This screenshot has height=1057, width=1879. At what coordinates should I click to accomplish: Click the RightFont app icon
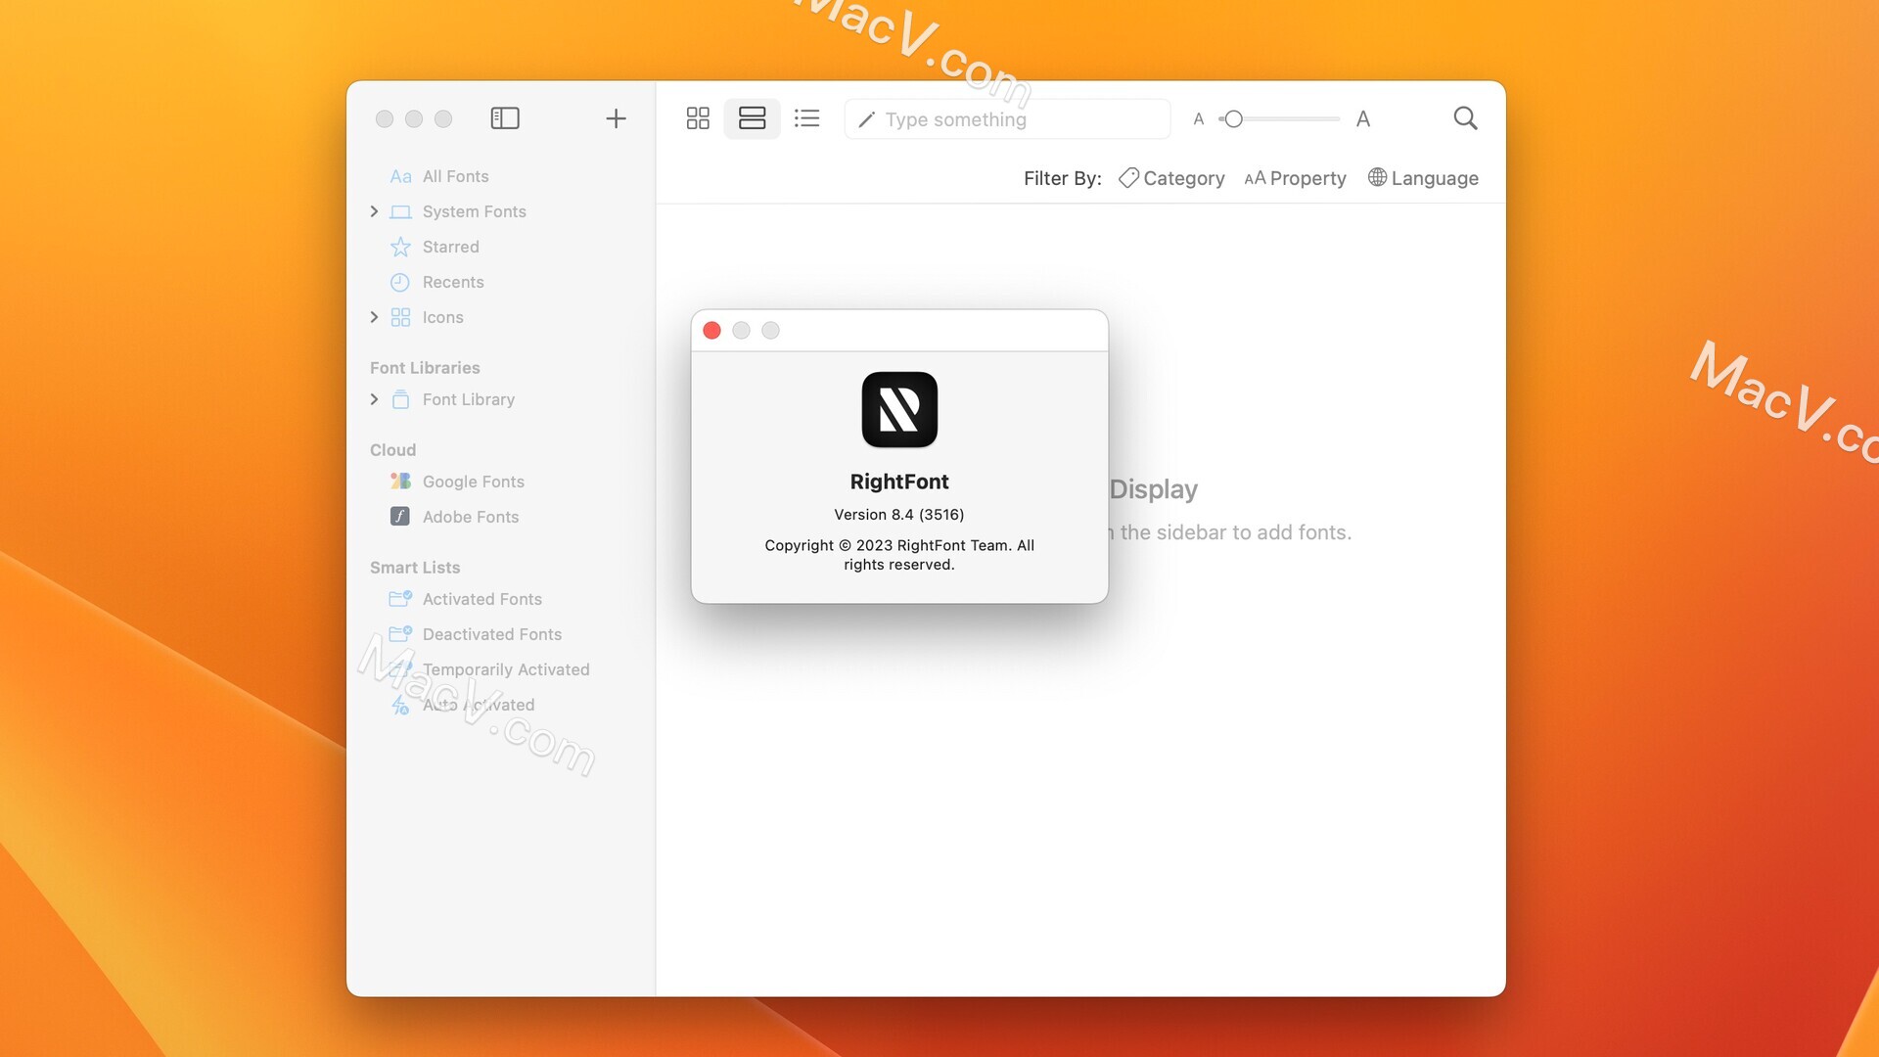pos(899,409)
